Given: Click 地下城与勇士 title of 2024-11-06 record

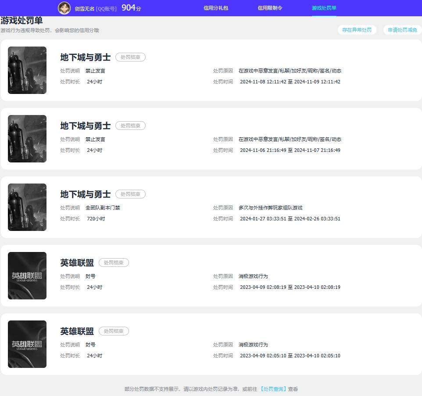Looking at the screenshot, I should [x=86, y=126].
